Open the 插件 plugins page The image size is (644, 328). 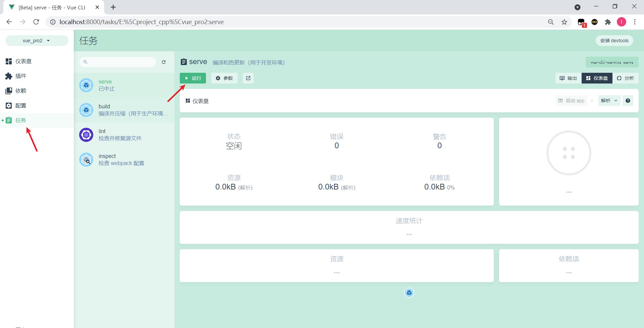[37, 76]
